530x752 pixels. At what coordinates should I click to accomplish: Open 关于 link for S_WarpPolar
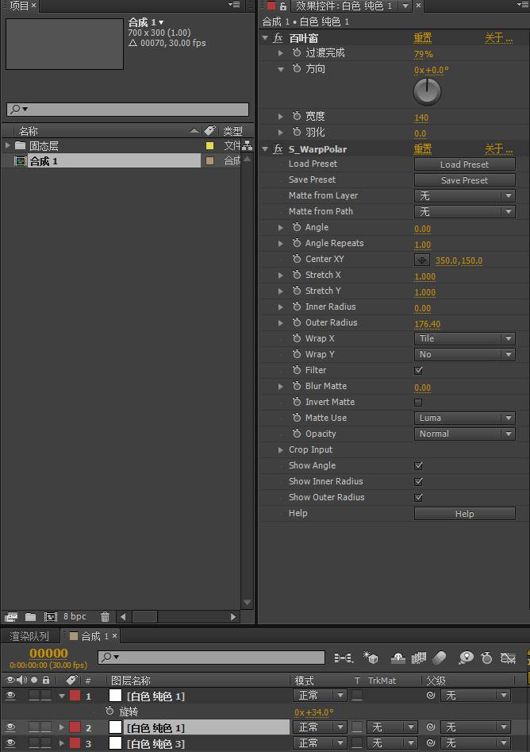(x=498, y=149)
